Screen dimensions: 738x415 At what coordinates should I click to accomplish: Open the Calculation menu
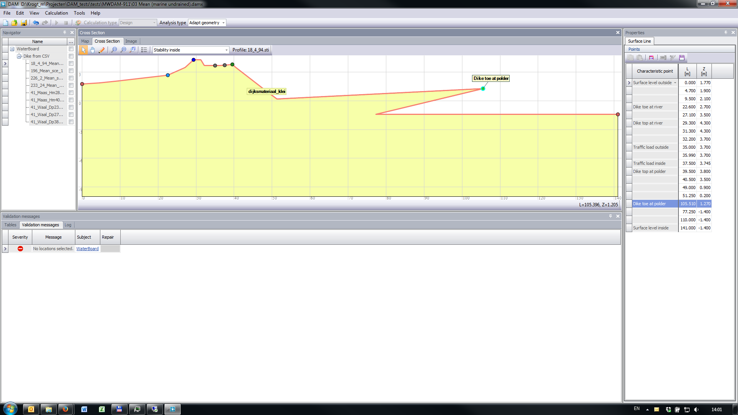pyautogui.click(x=56, y=13)
